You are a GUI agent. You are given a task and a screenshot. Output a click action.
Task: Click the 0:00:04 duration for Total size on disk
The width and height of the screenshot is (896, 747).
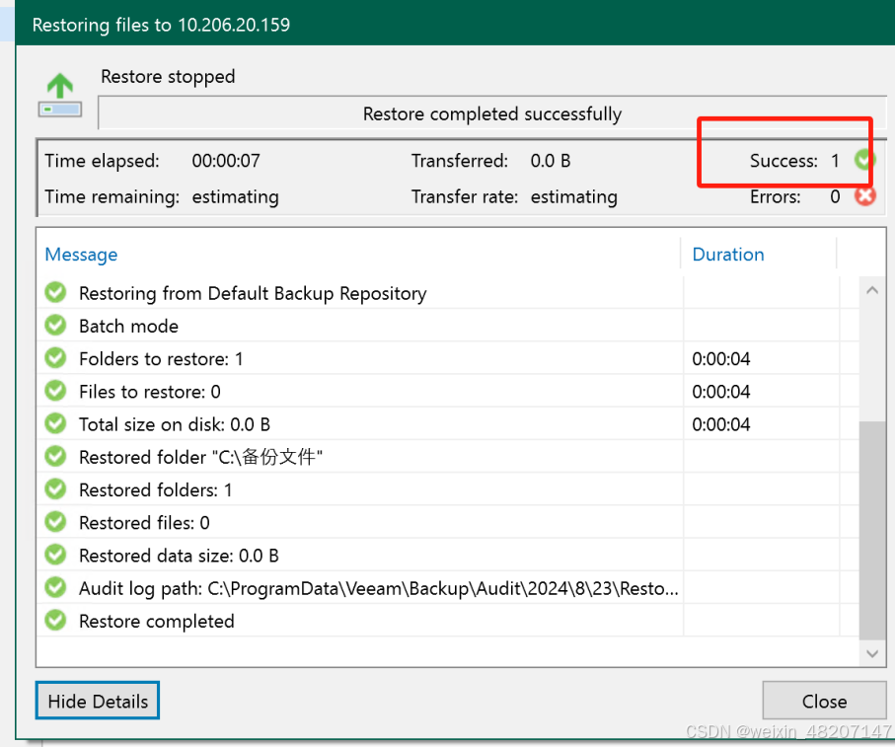click(x=721, y=424)
